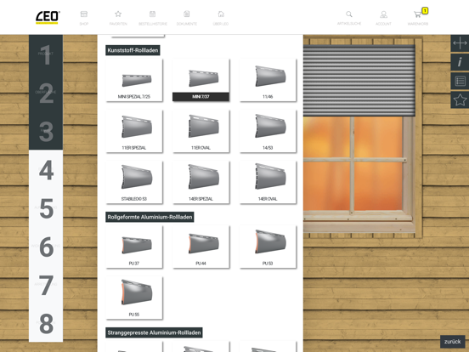Go to configurator step 6
Screen dimensions: 469x352
coord(46,247)
